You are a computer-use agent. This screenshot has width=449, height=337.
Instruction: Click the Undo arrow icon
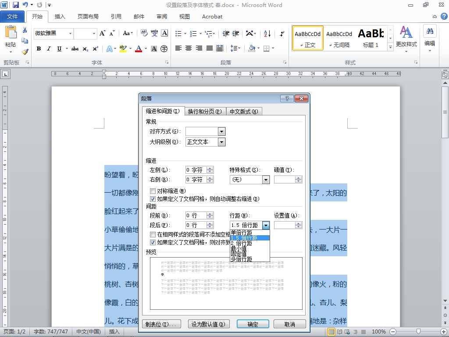tap(25, 5)
